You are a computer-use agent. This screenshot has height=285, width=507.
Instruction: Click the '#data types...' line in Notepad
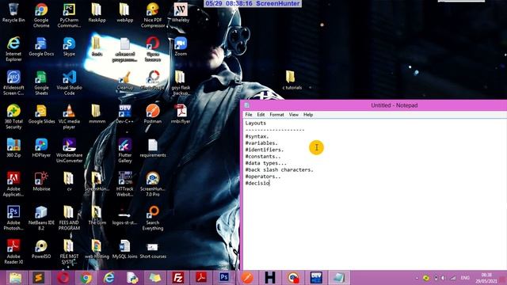[x=266, y=163]
